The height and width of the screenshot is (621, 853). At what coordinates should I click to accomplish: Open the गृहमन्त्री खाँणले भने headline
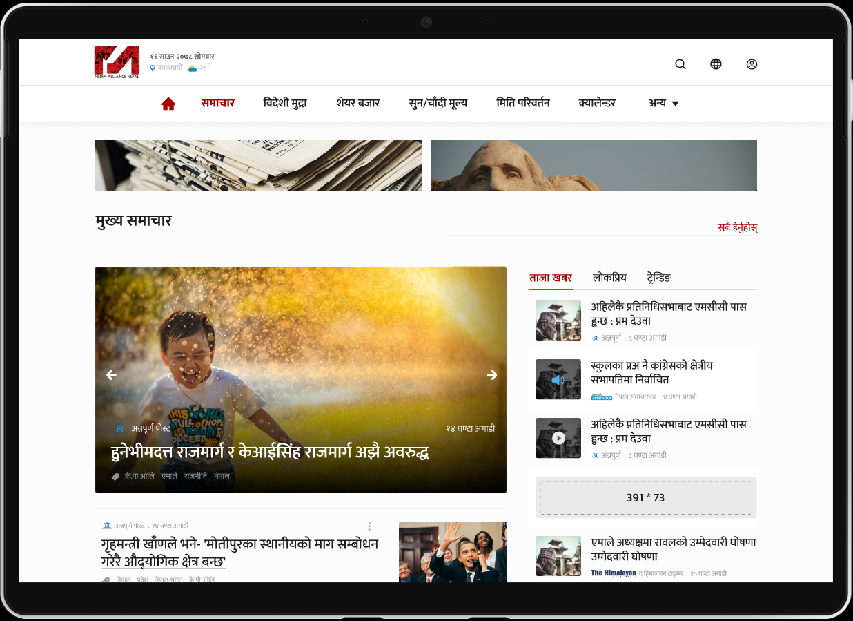coord(239,553)
